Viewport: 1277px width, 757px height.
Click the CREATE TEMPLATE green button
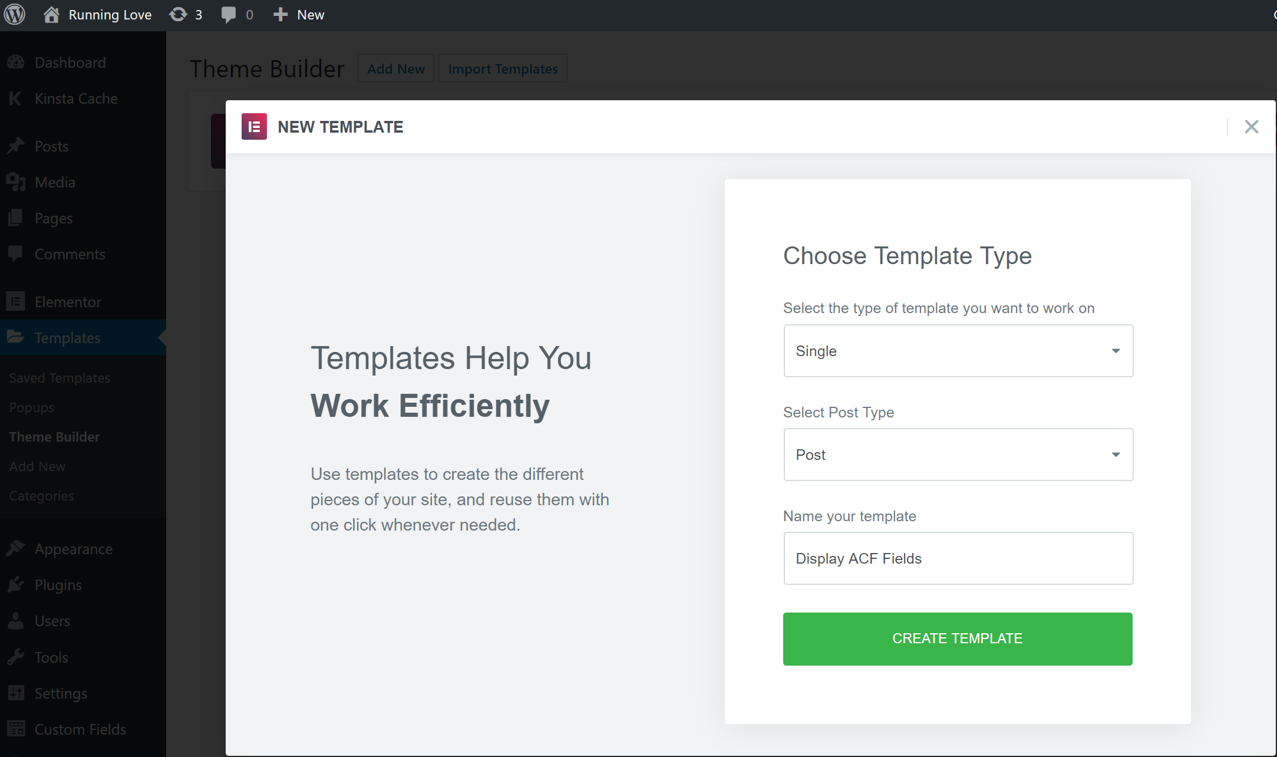click(x=957, y=639)
